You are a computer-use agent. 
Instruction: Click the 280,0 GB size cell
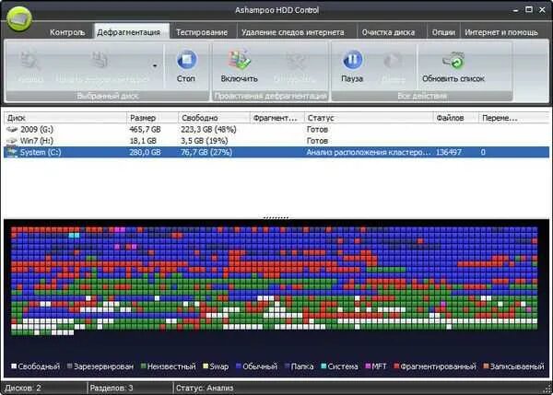click(145, 152)
